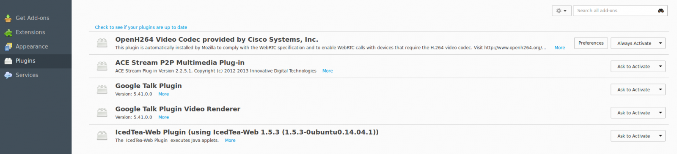The height and width of the screenshot is (154, 677).
Task: Select the Google Talk Plugin Video Renderer title
Action: [178, 109]
